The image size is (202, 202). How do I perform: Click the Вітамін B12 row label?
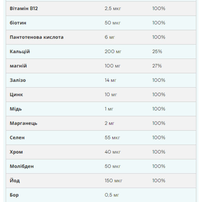pos(24,8)
